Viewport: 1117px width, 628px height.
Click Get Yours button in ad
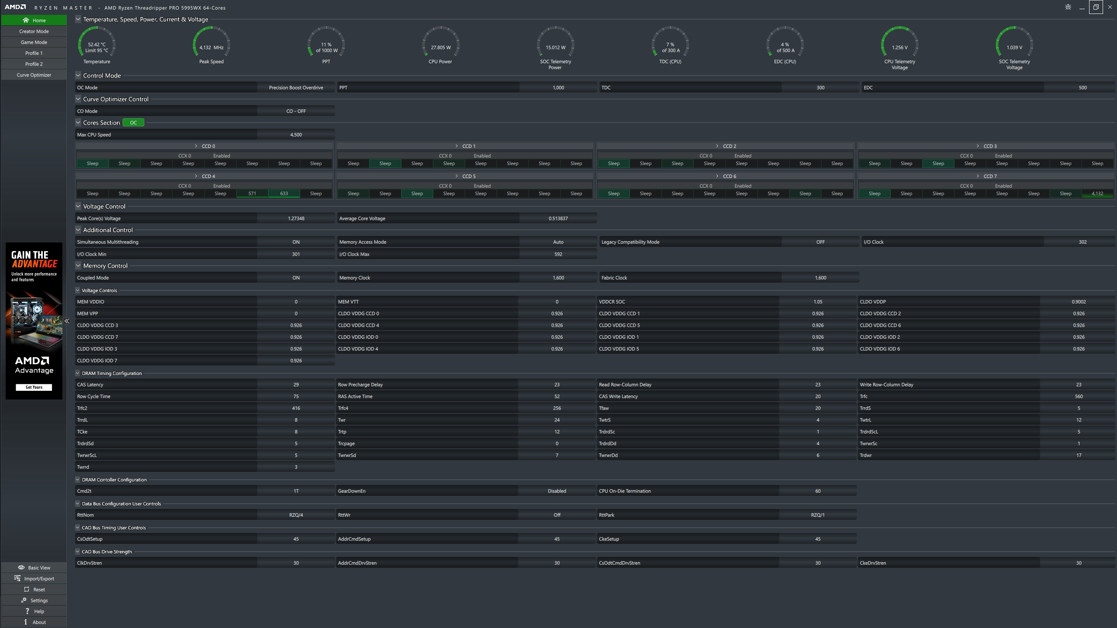(x=34, y=387)
